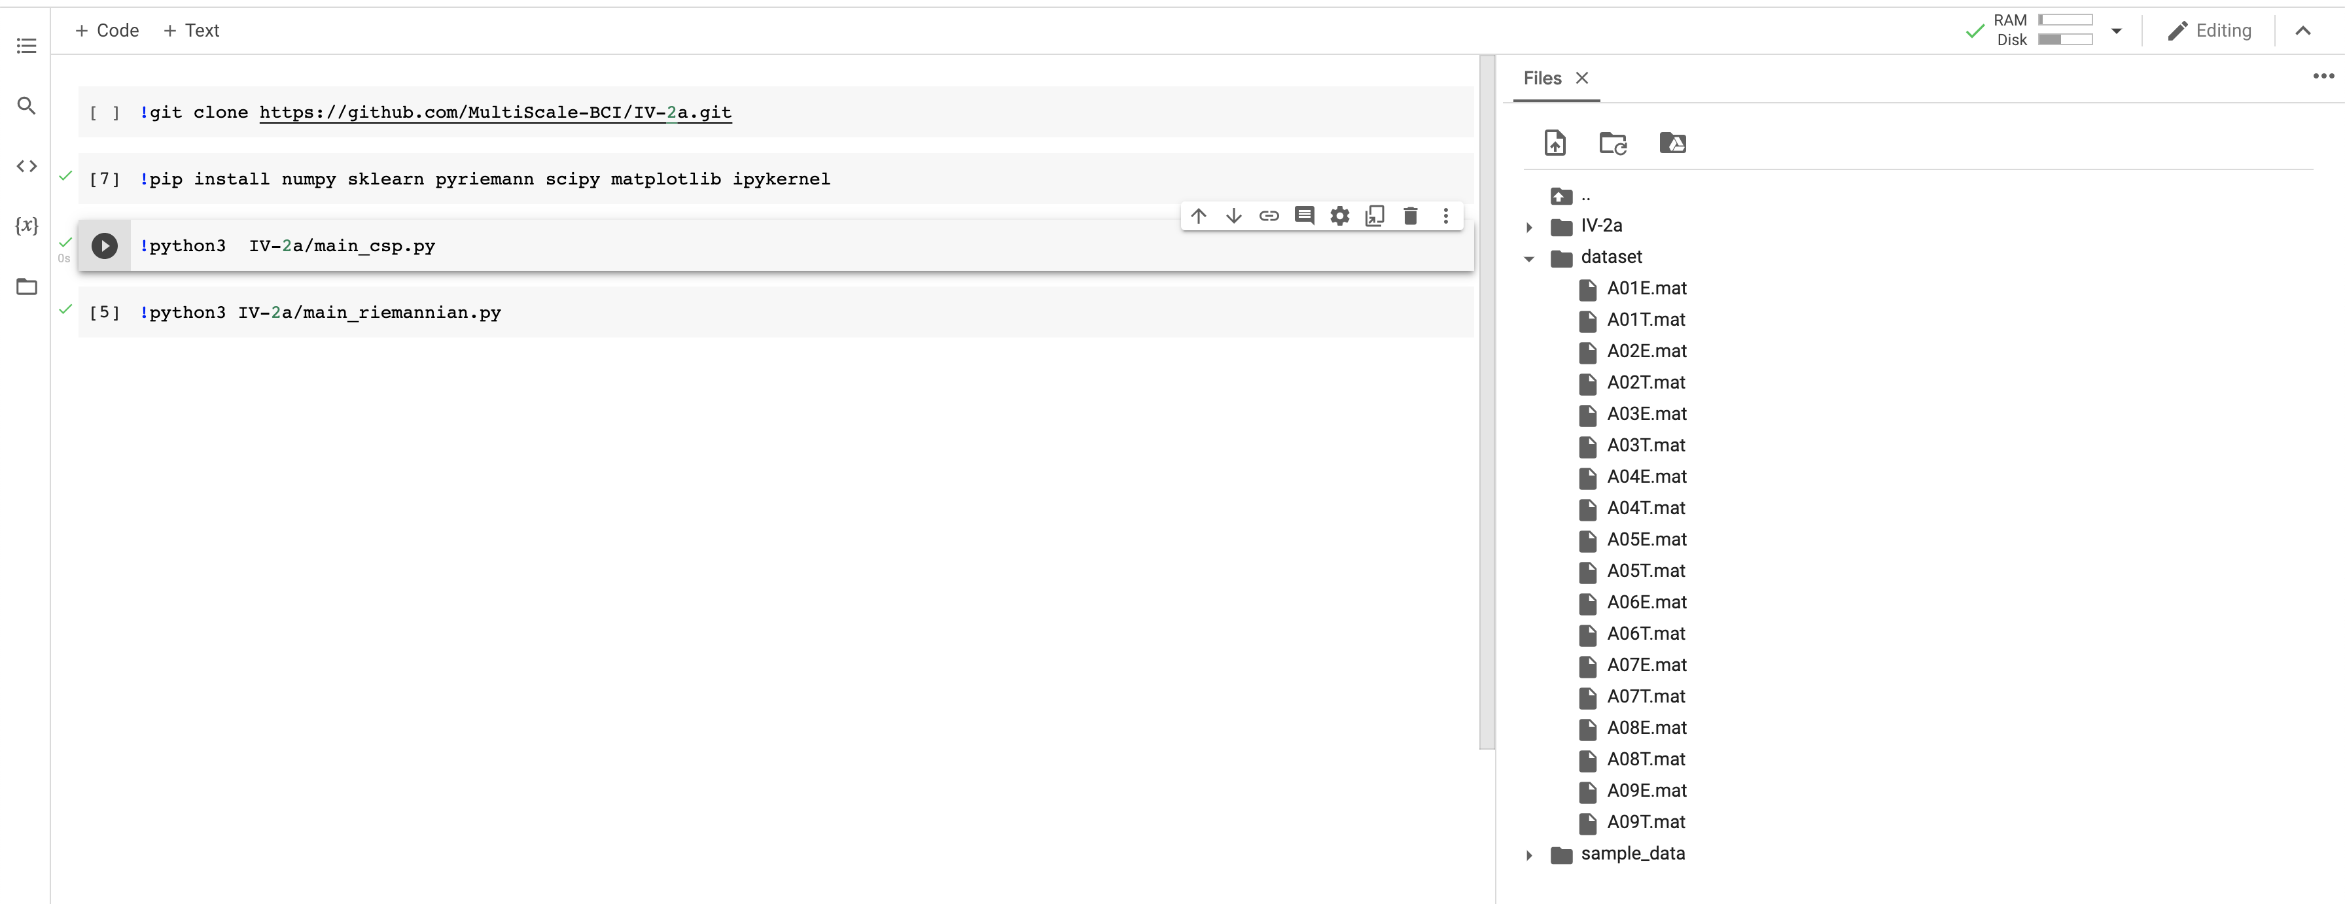This screenshot has height=904, width=2345.
Task: Select the A05T.mat file
Action: point(1645,571)
